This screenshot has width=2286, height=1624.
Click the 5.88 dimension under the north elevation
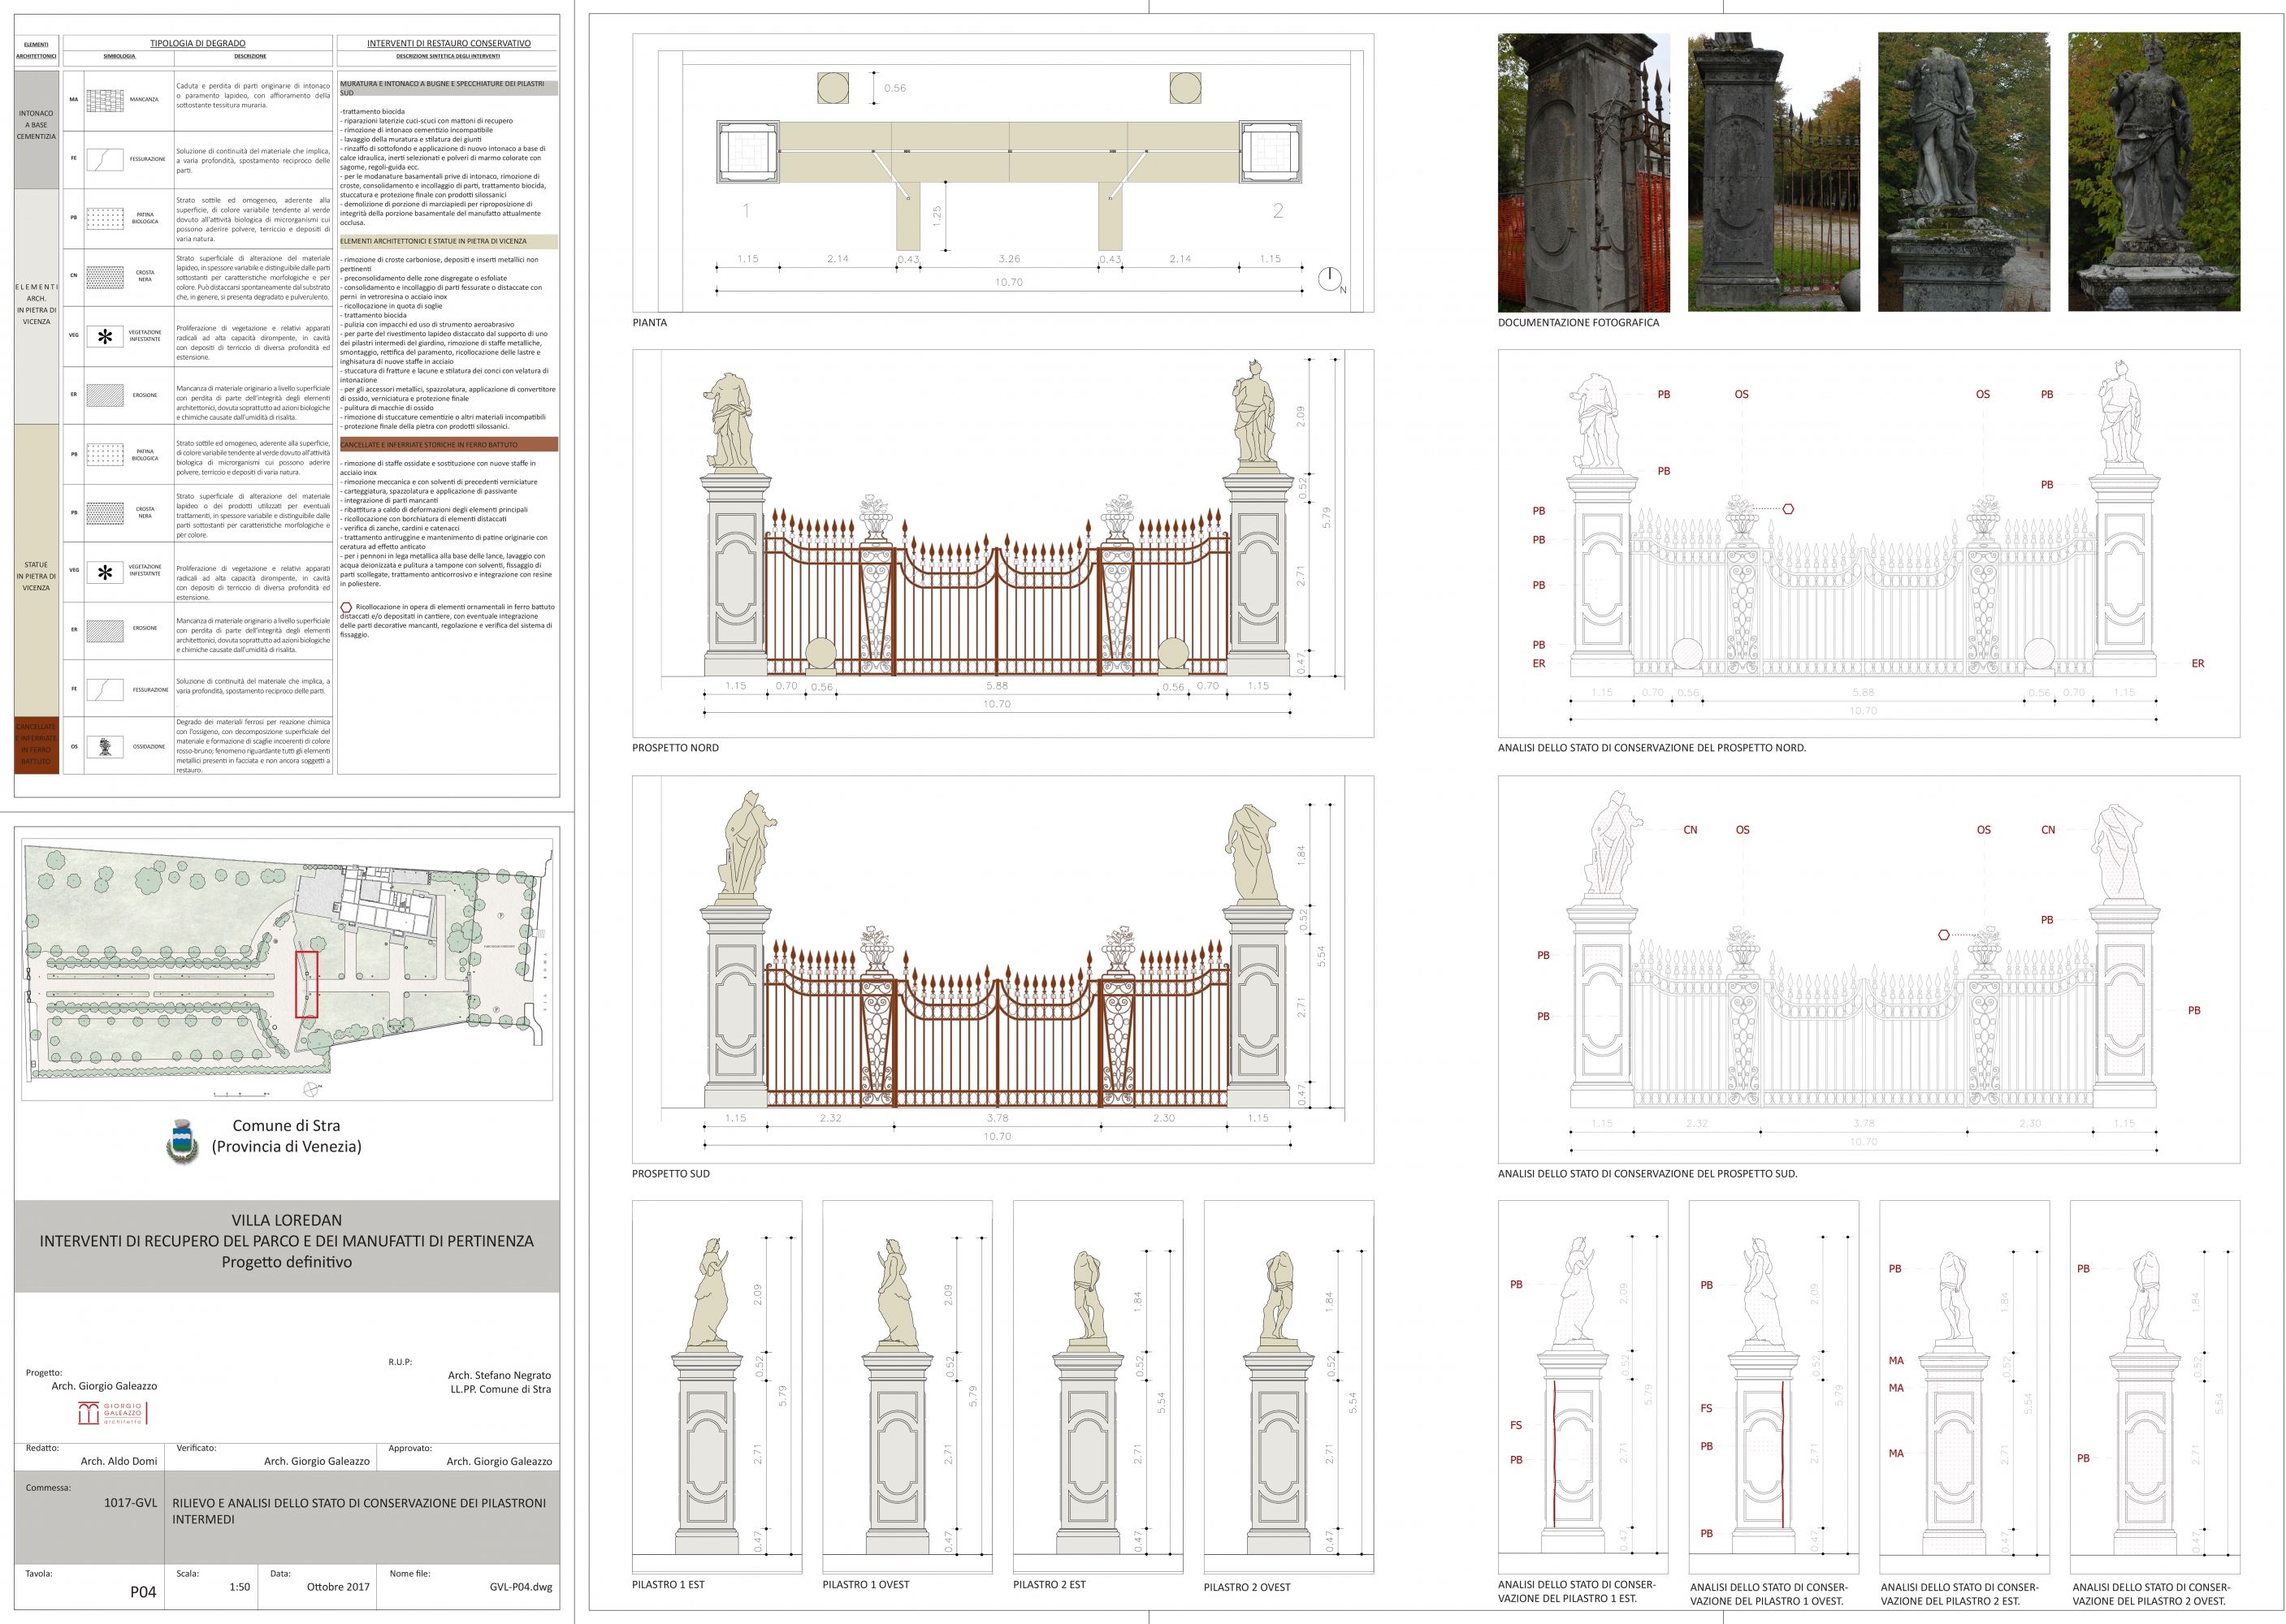click(997, 686)
